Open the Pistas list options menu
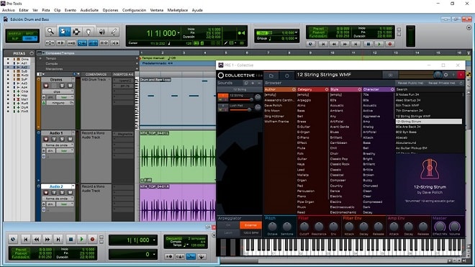The image size is (475, 267). tap(32, 53)
